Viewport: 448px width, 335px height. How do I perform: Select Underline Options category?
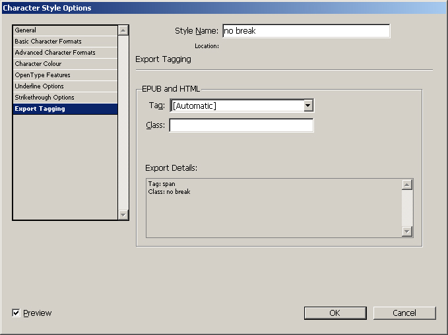click(65, 86)
